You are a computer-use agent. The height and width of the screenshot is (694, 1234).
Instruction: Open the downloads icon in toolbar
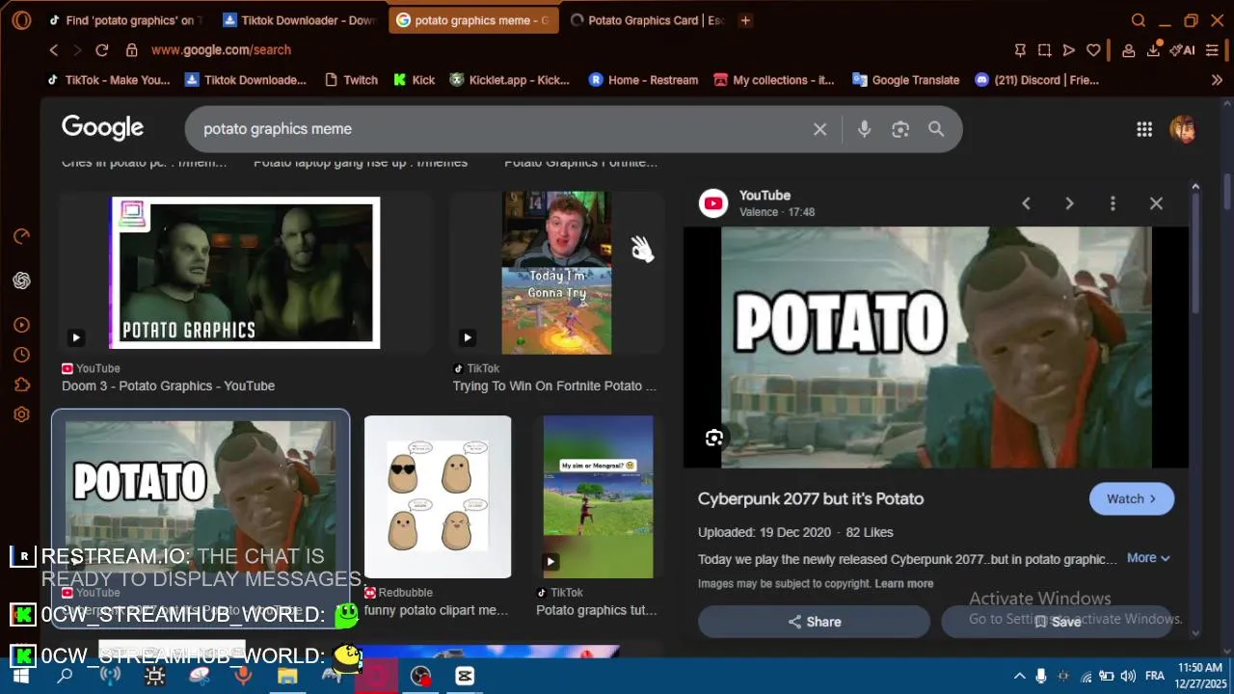click(x=1153, y=50)
